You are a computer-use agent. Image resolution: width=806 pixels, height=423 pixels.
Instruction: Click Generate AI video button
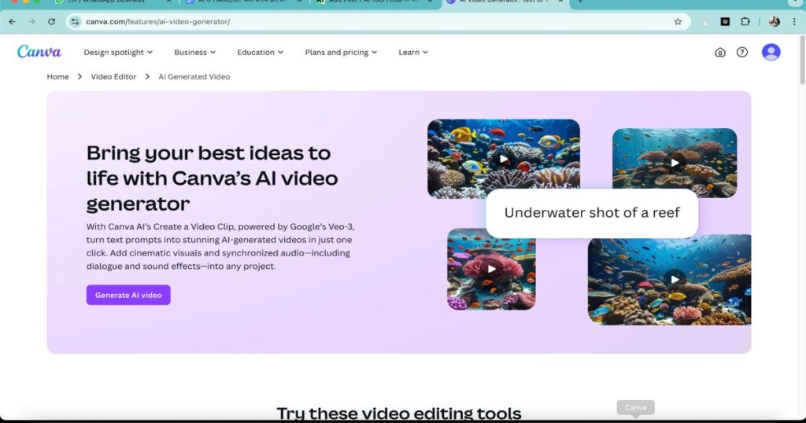pyautogui.click(x=128, y=295)
